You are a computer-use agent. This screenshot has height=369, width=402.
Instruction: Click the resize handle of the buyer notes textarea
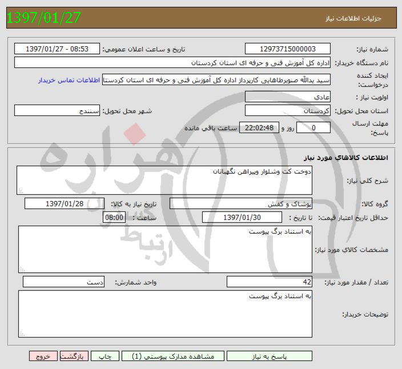click(22, 334)
